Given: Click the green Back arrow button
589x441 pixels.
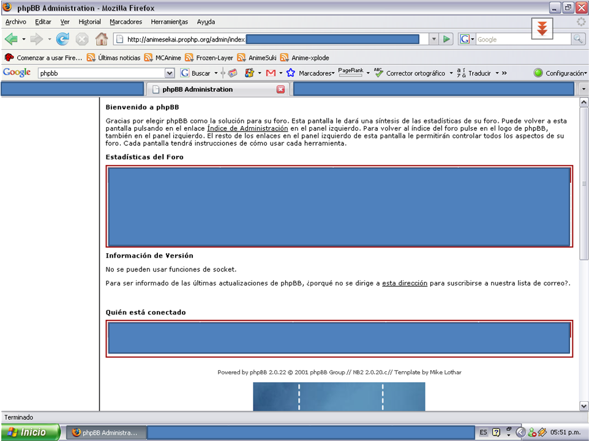Looking at the screenshot, I should pos(11,39).
